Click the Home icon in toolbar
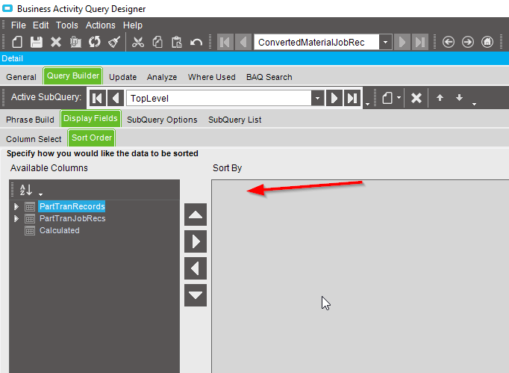 (x=487, y=42)
